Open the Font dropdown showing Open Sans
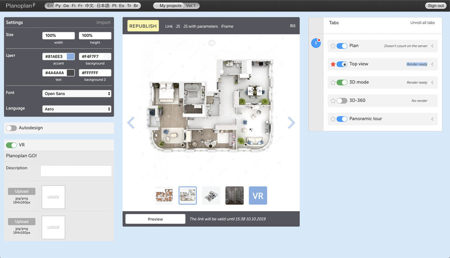 pyautogui.click(x=76, y=94)
